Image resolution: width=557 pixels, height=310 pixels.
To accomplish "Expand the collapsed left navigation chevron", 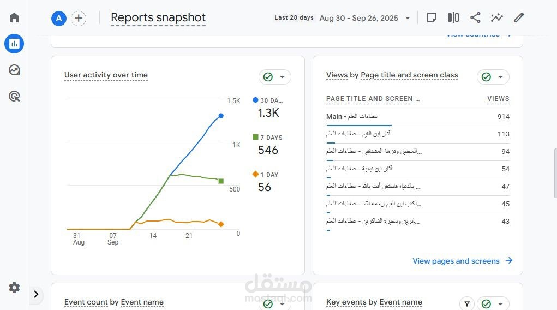I will (36, 294).
